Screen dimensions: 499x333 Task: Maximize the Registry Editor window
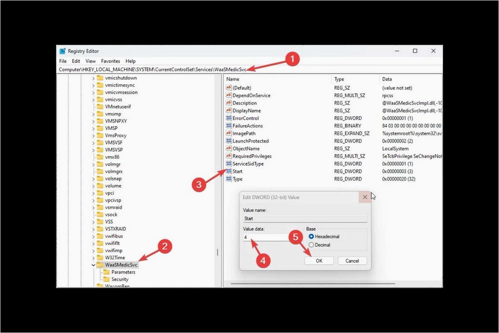coord(415,51)
